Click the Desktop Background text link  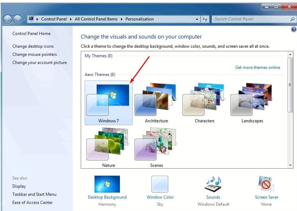tap(107, 197)
